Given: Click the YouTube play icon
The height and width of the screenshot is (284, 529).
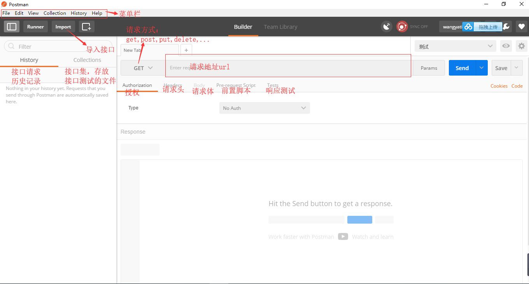Looking at the screenshot, I should [343, 236].
